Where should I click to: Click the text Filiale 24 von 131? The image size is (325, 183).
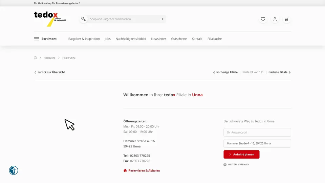tap(253, 72)
